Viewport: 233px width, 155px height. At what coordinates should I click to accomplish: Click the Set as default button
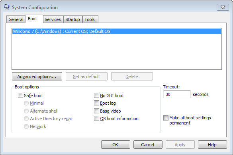pyautogui.click(x=86, y=77)
